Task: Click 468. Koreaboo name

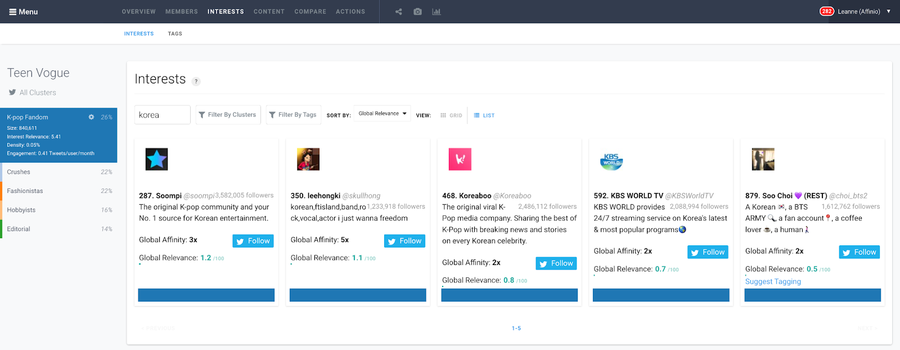Action: (x=467, y=196)
